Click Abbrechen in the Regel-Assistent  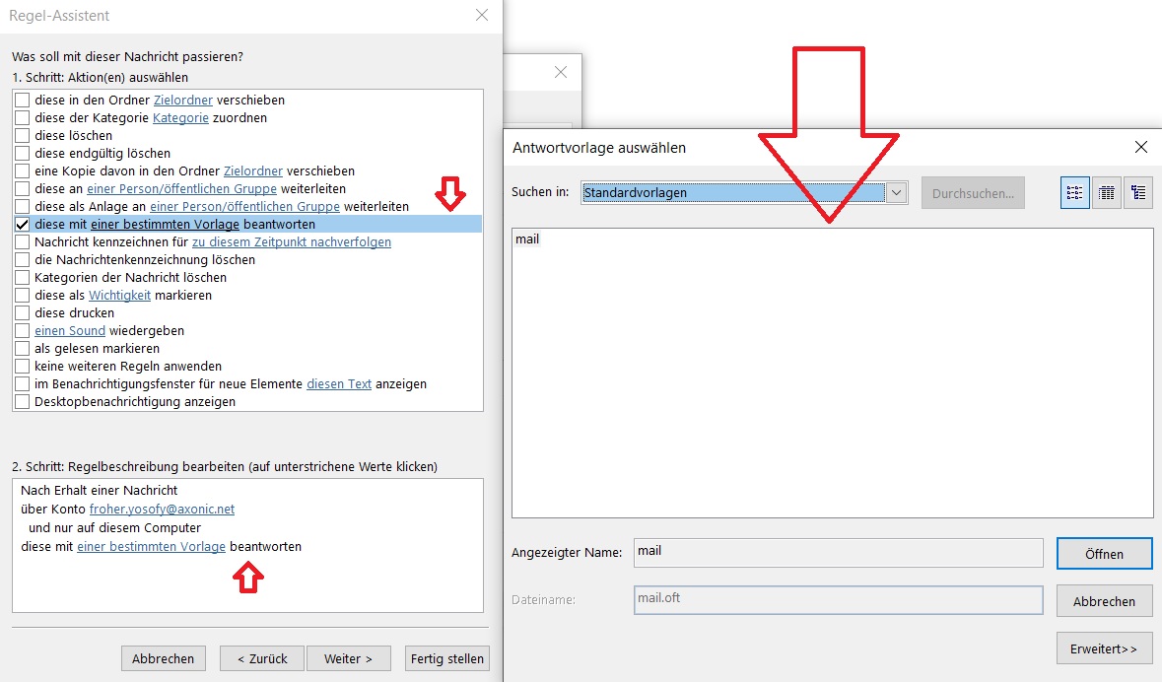coord(163,658)
